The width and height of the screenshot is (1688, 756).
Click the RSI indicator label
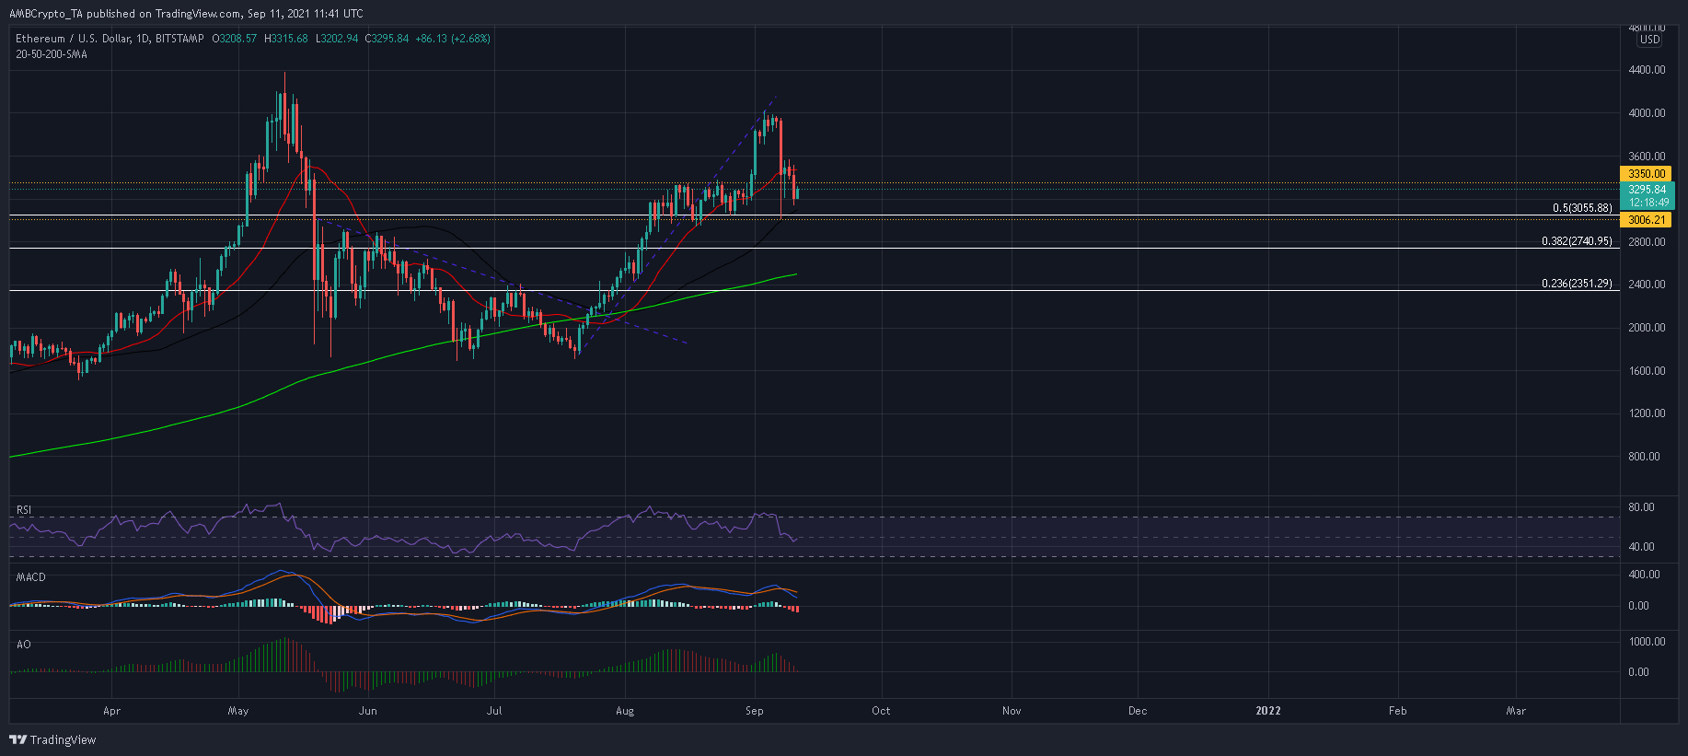coord(24,510)
